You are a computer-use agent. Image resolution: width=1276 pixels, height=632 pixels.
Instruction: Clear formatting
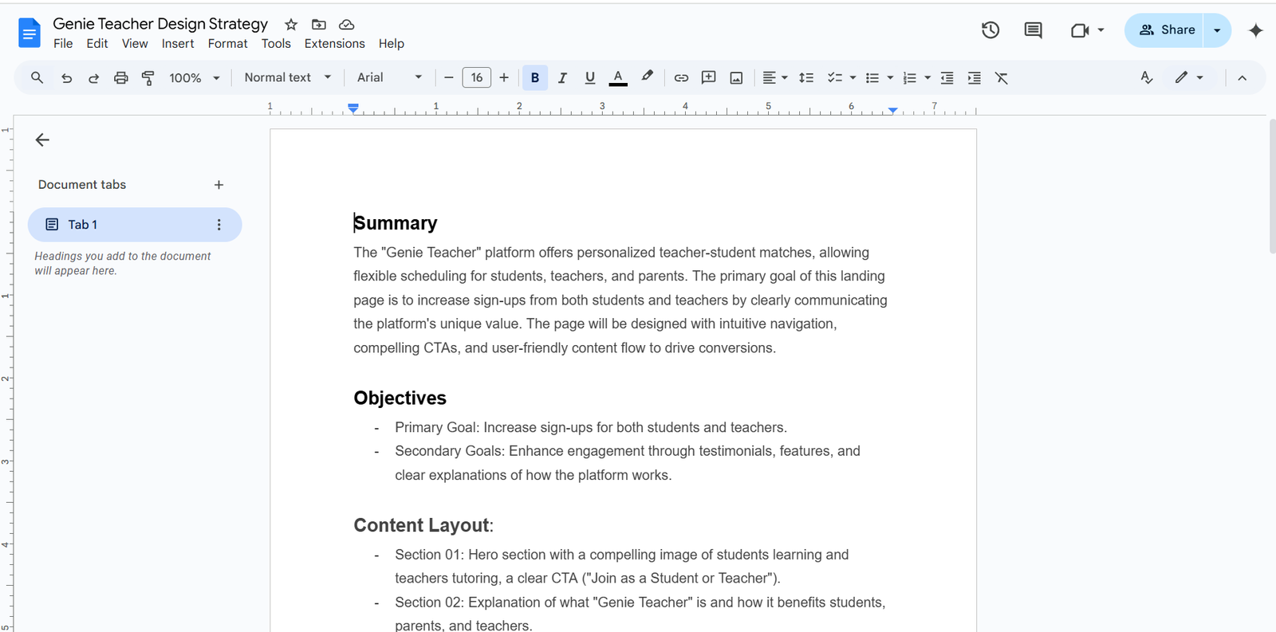[x=1002, y=77]
